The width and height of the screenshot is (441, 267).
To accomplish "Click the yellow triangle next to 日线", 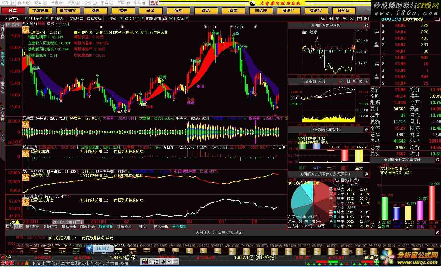I will (17, 221).
